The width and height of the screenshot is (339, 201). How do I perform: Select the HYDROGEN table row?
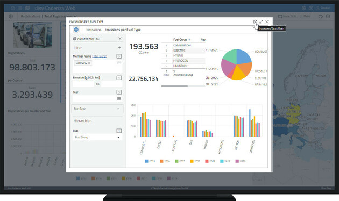click(183, 61)
